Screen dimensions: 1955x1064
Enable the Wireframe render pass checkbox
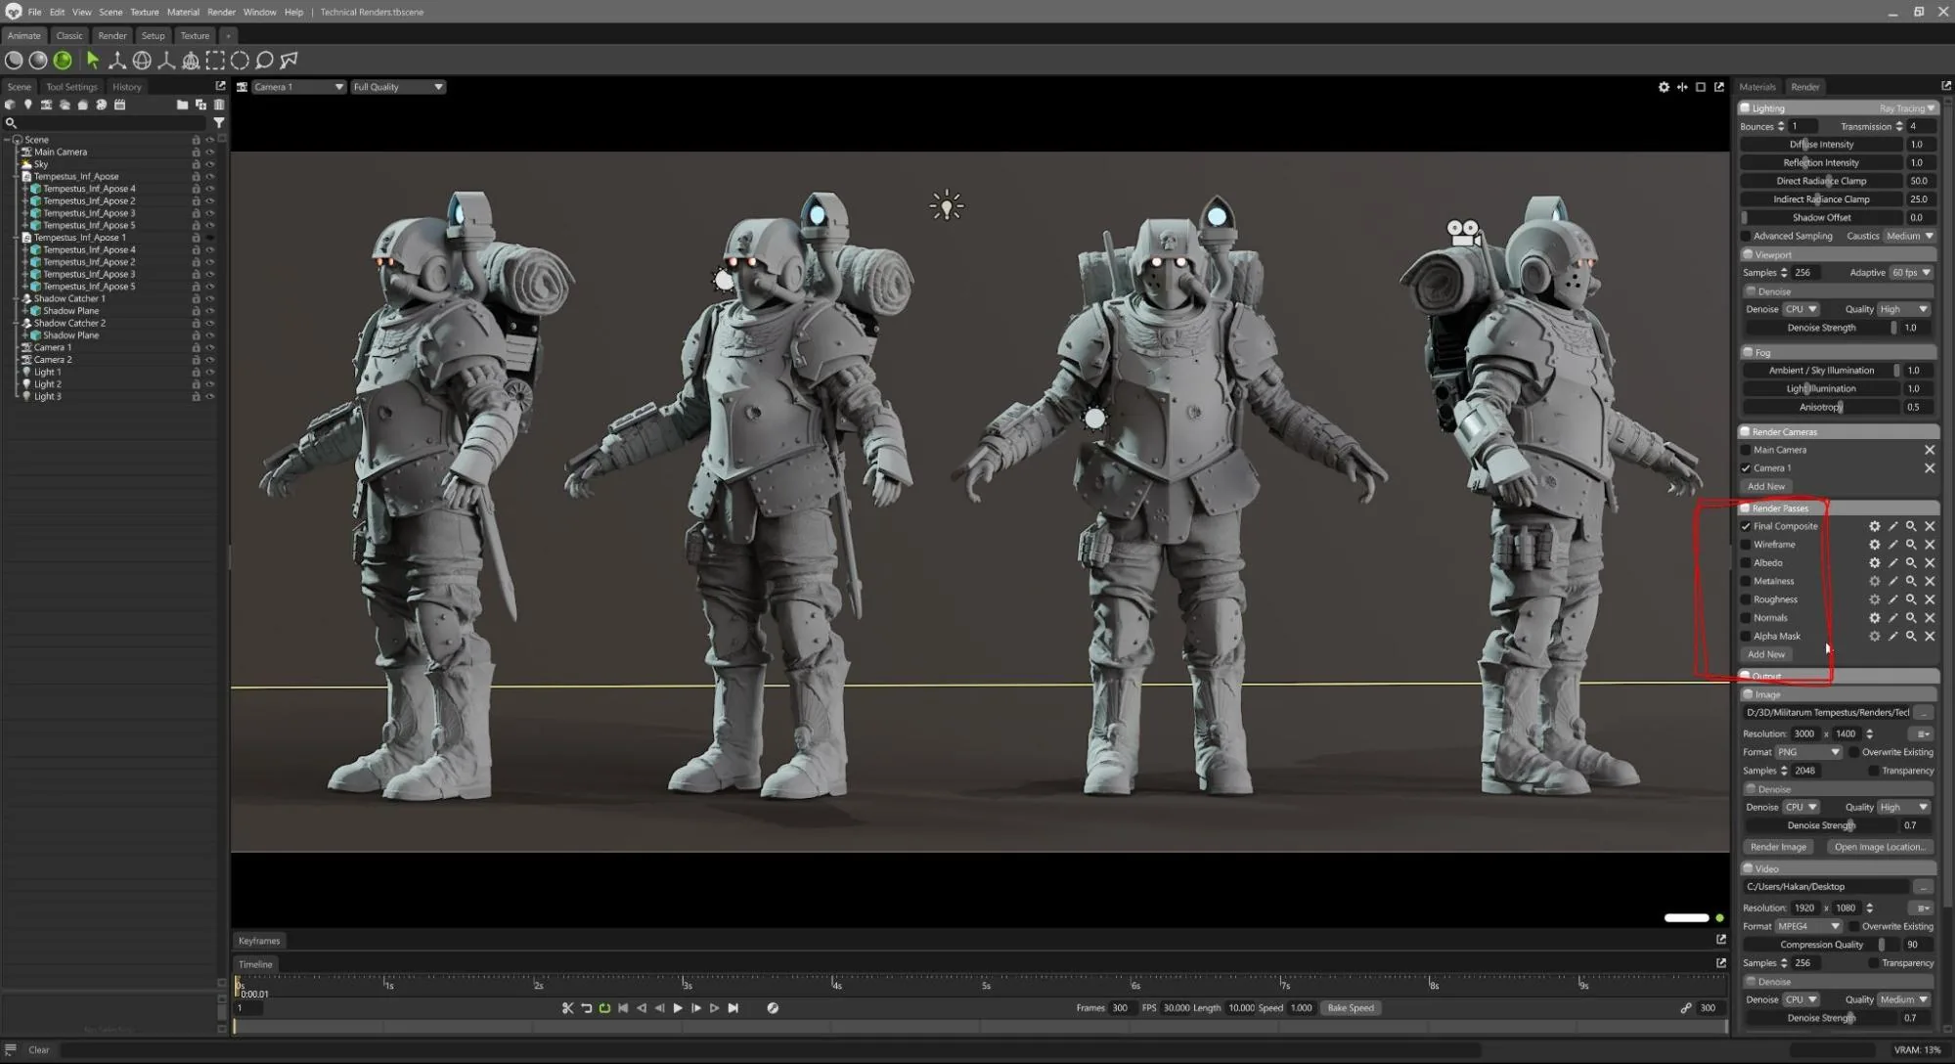click(x=1746, y=545)
